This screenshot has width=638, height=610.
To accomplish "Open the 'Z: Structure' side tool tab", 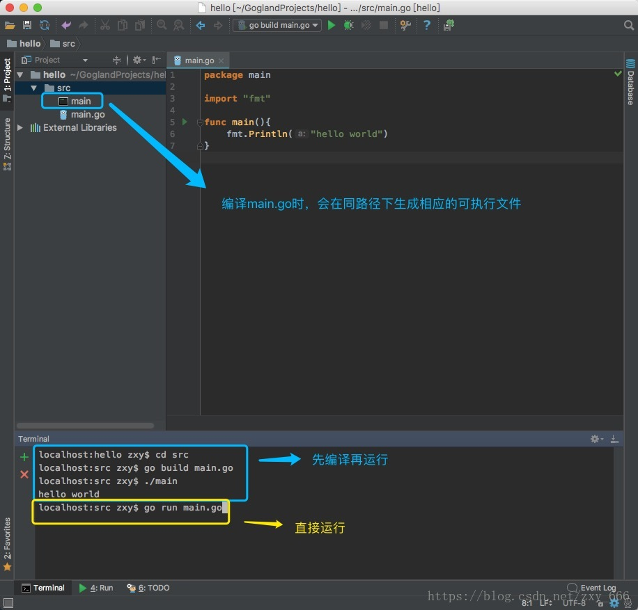I will pos(7,144).
